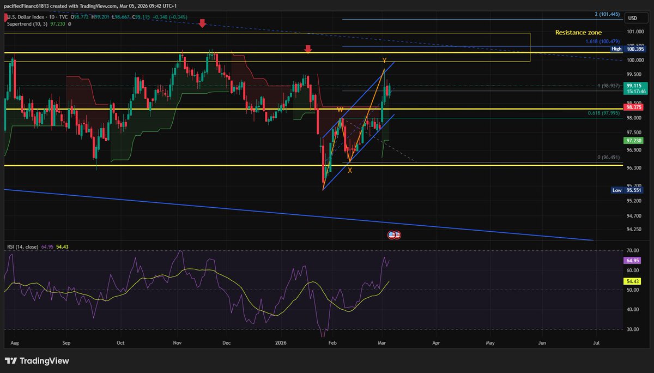The image size is (654, 373).
Task: Click the 'Mar' label on time axis
Action: tap(383, 344)
